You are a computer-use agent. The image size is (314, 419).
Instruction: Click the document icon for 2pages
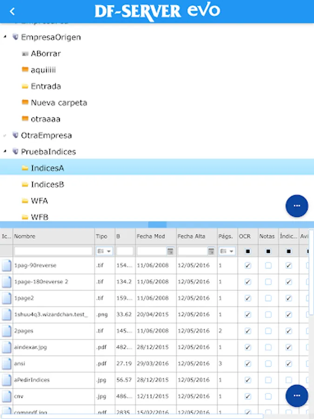pos(7,331)
